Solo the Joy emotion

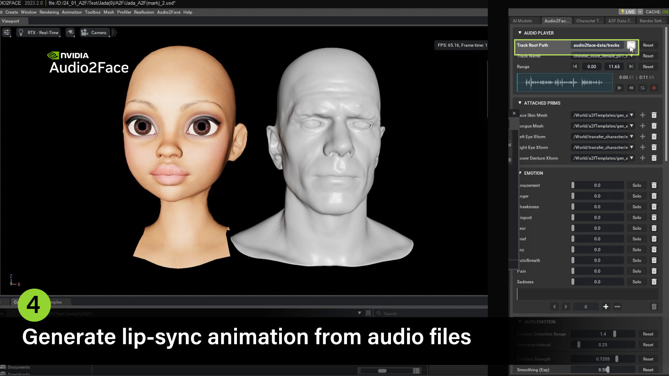point(637,250)
